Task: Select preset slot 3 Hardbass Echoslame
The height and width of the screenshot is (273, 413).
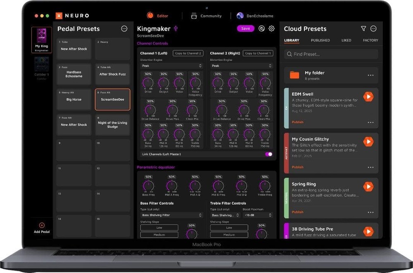Action: click(74, 74)
